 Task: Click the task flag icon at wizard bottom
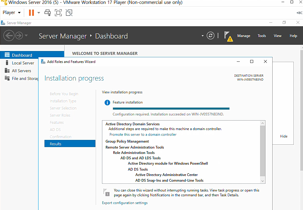click(106, 192)
